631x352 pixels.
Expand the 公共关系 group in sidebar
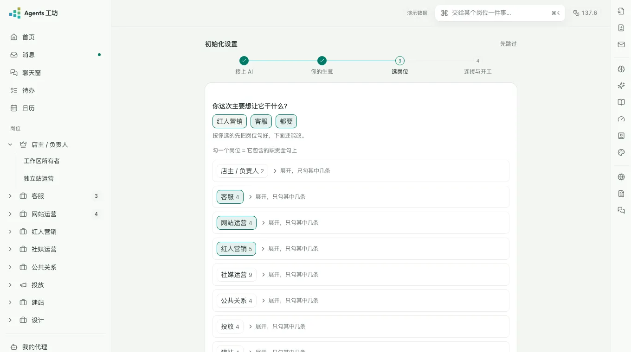[x=10, y=267]
